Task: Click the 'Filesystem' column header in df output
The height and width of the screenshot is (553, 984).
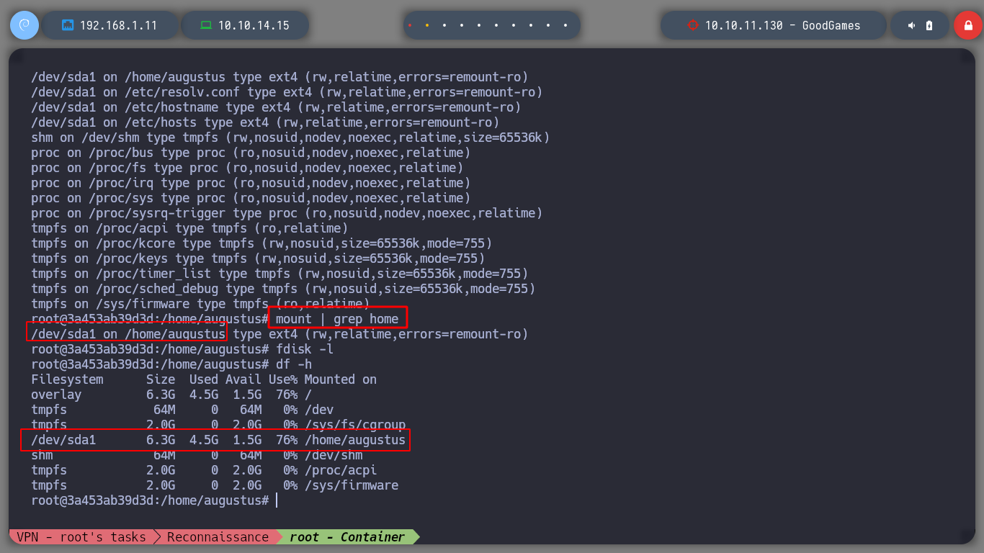Action: (67, 379)
